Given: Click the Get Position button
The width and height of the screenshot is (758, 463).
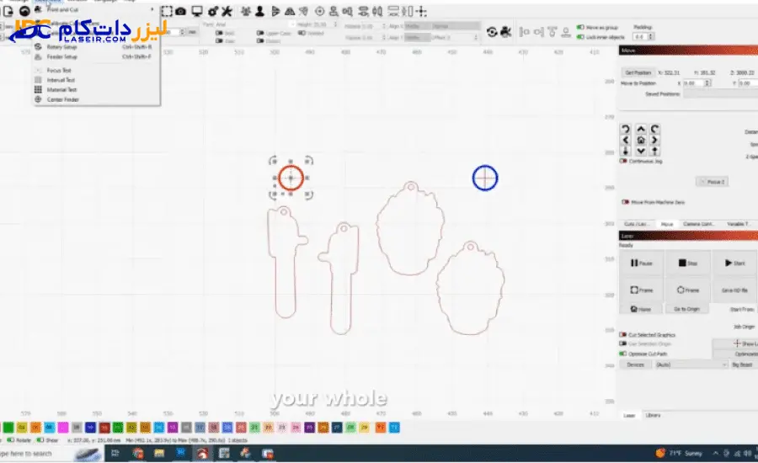Looking at the screenshot, I should tap(638, 72).
